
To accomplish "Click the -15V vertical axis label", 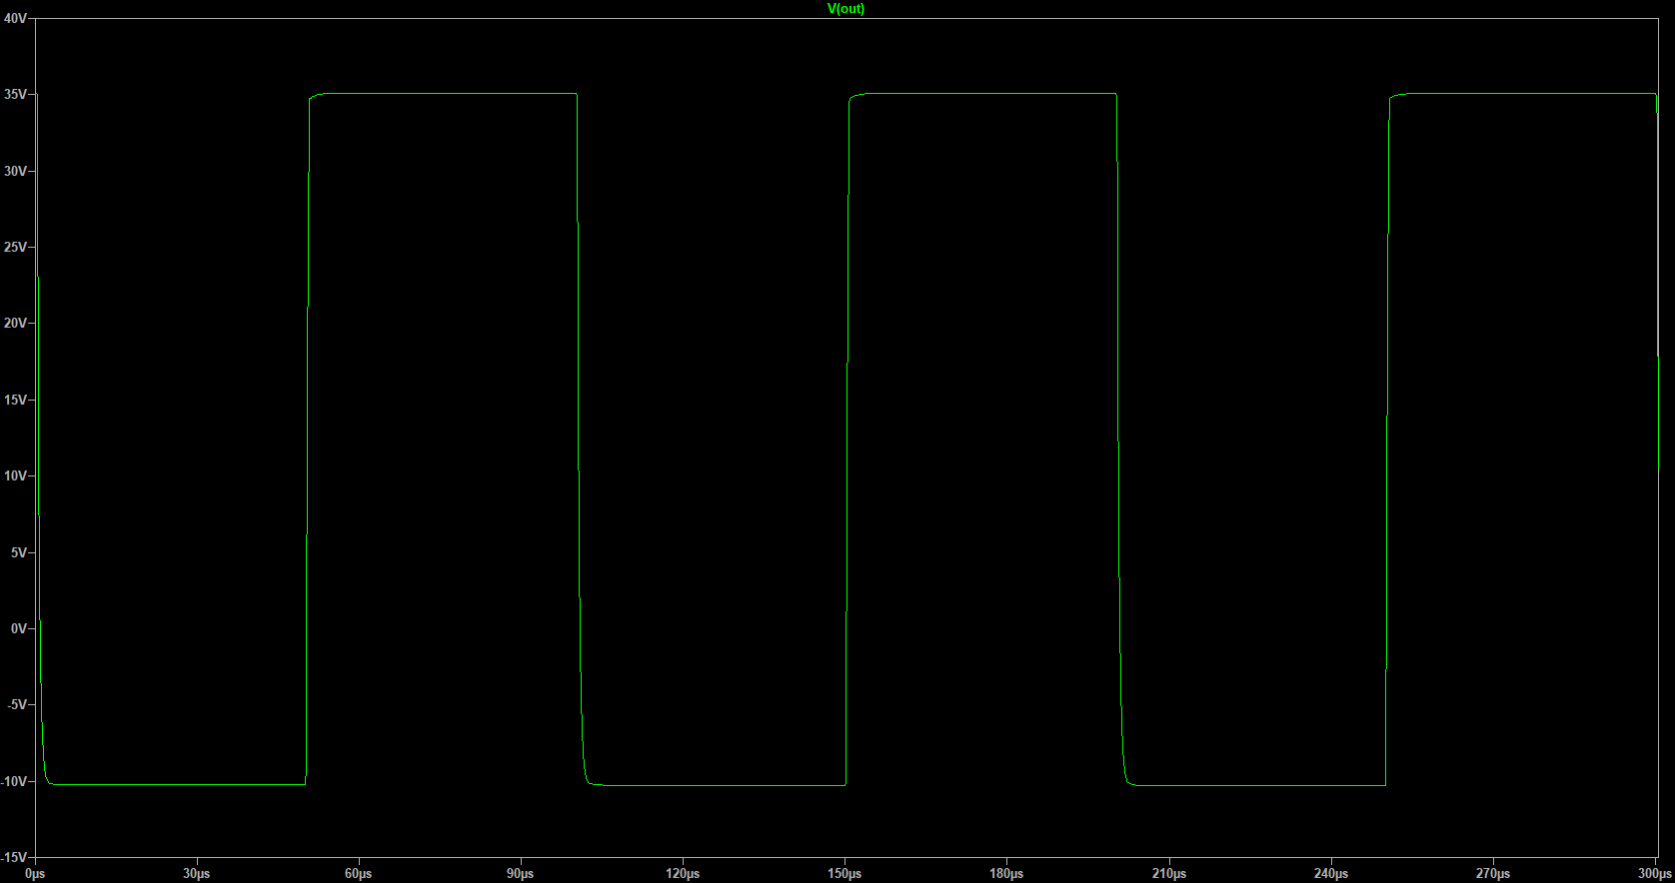I will (14, 857).
